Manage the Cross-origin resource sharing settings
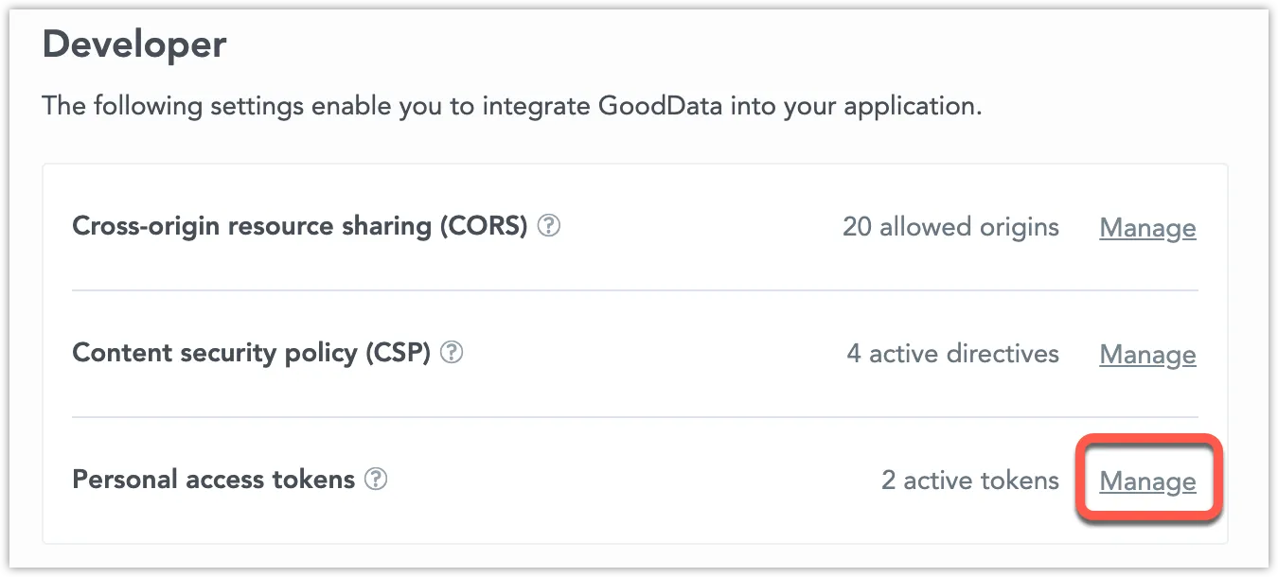 tap(1147, 228)
